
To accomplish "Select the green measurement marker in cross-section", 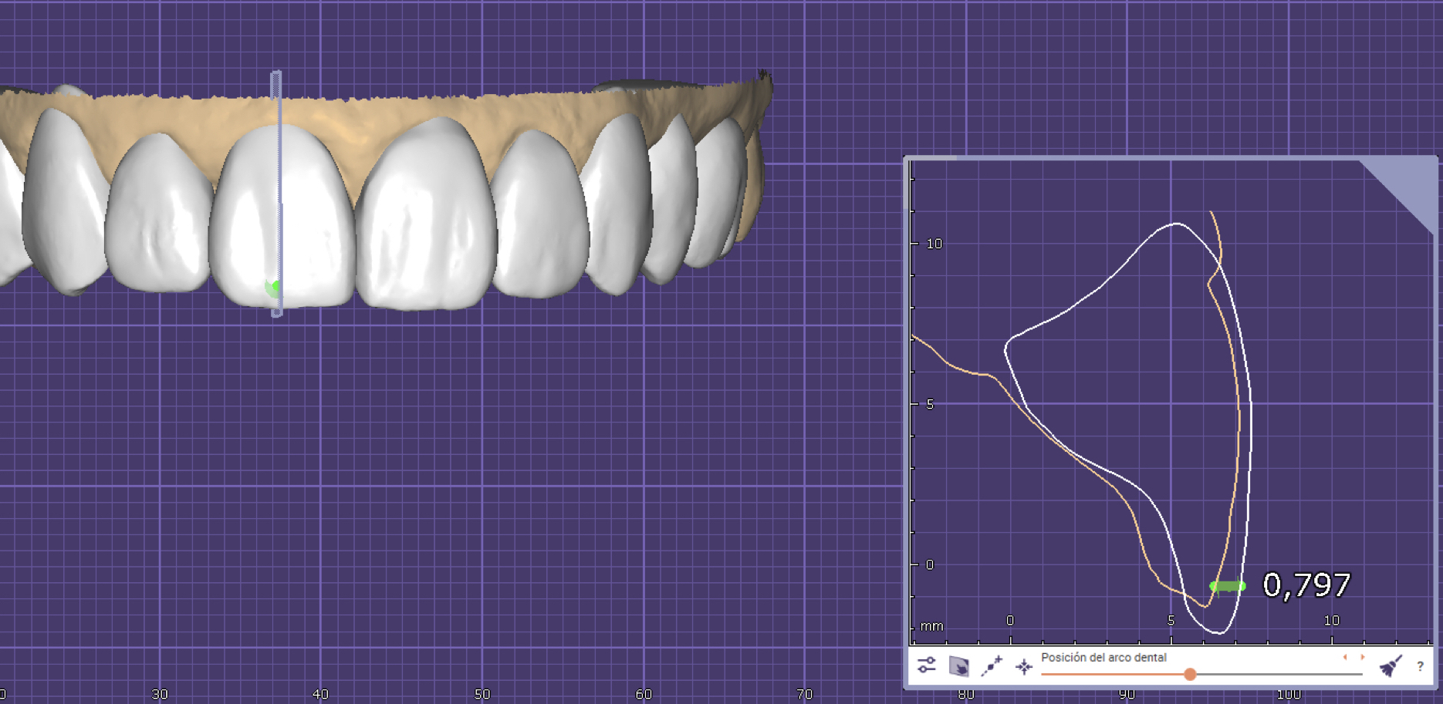I will click(1227, 586).
